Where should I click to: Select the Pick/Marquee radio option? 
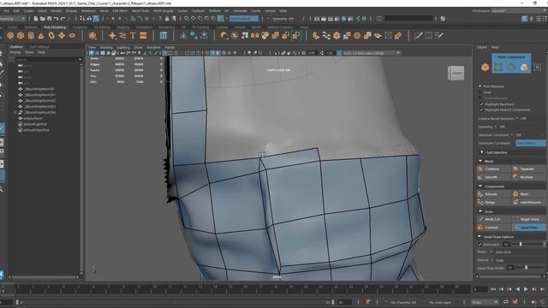pyautogui.click(x=480, y=86)
